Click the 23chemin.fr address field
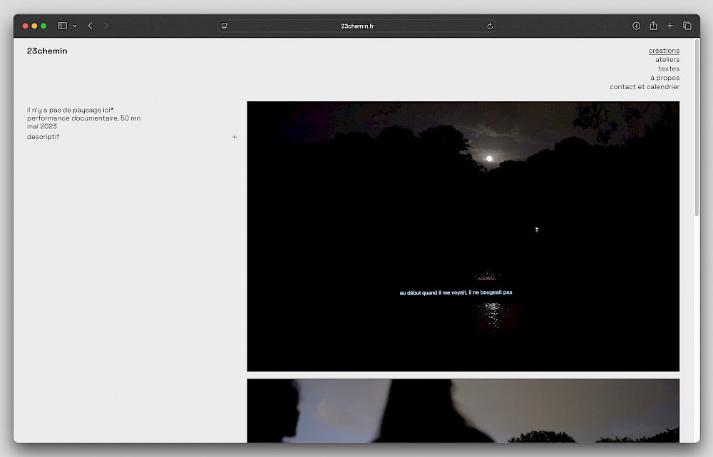 click(x=356, y=26)
